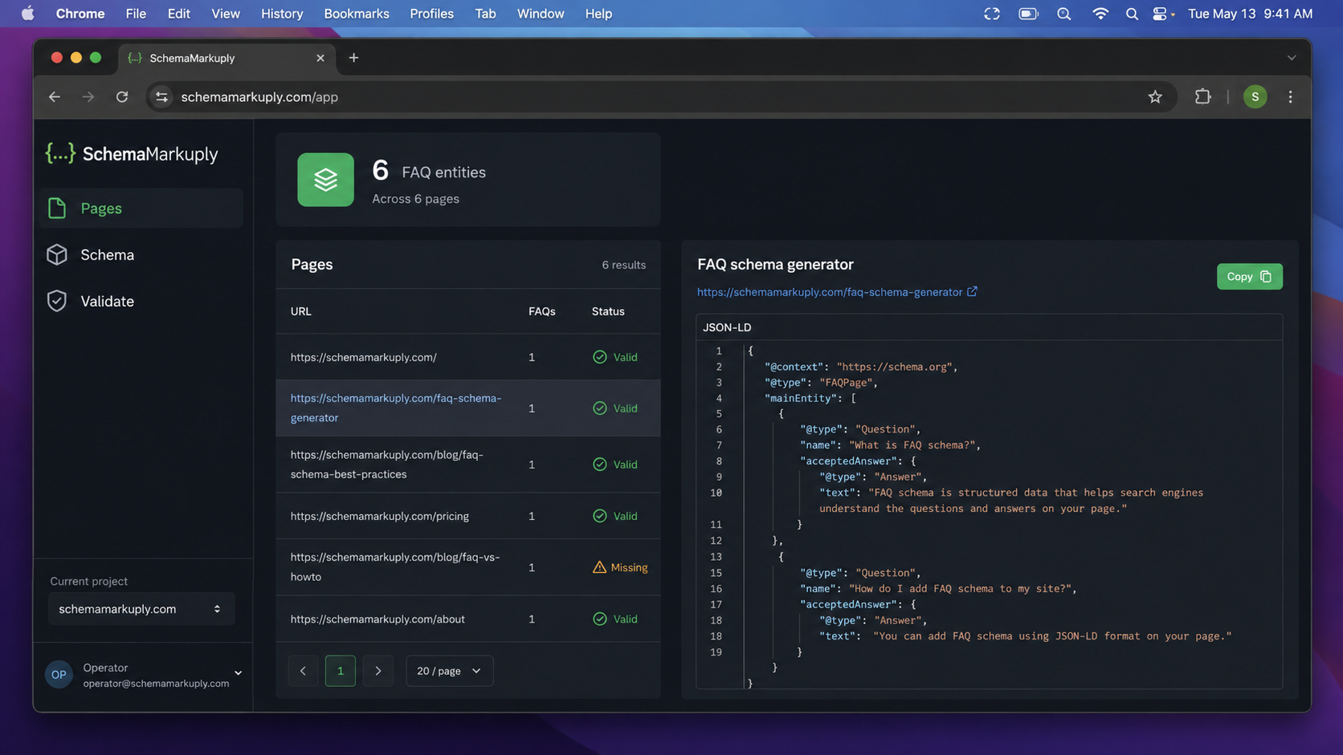This screenshot has height=755, width=1343.
Task: Click the external-link icon beside generator URL
Action: pyautogui.click(x=972, y=291)
